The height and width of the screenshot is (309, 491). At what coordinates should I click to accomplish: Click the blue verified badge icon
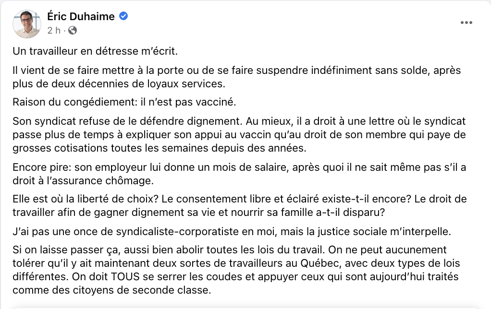pyautogui.click(x=123, y=16)
